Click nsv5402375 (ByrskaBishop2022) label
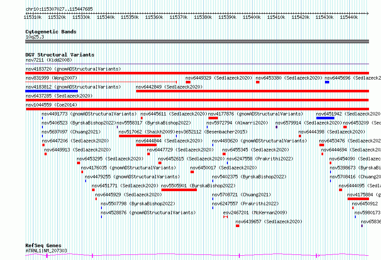This screenshot has width=381, height=260. 249,177
